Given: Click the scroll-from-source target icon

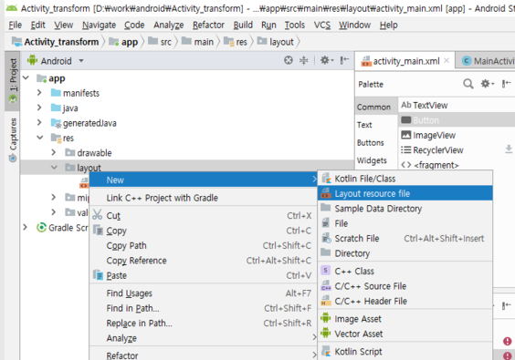Looking at the screenshot, I should 288,60.
